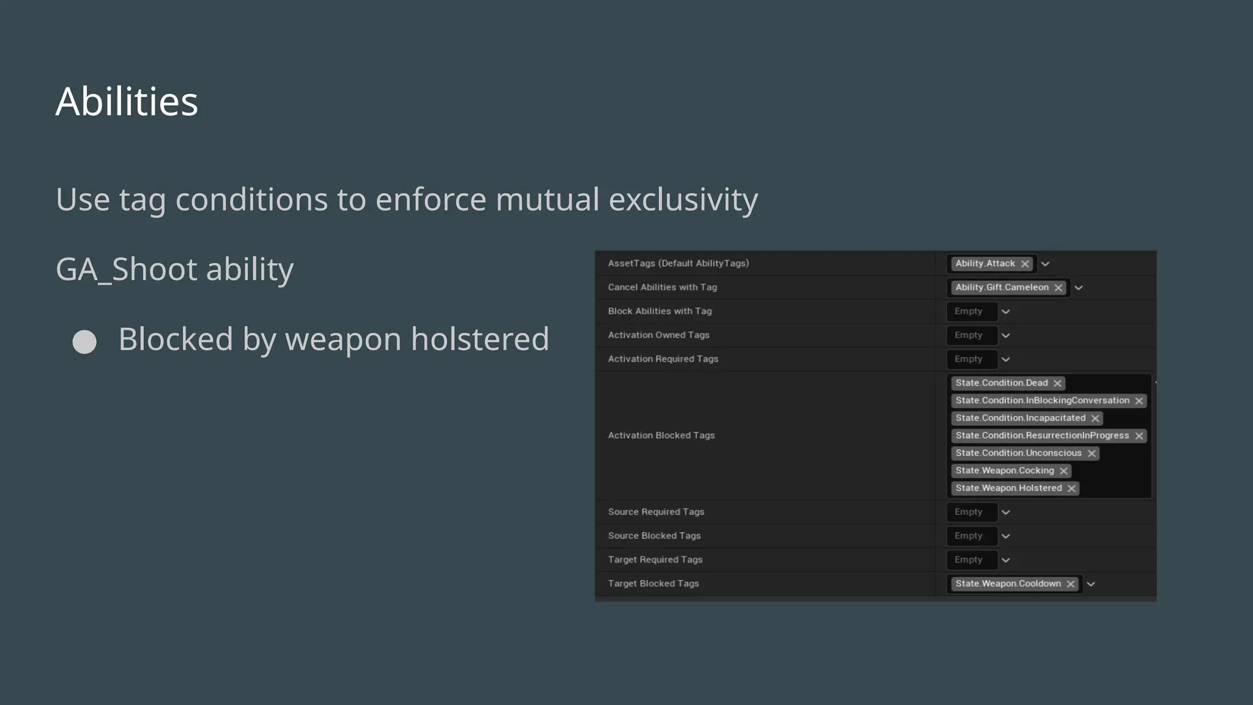This screenshot has width=1253, height=705.
Task: Open Activation Required Tags dropdown arrow
Action: pos(1005,359)
